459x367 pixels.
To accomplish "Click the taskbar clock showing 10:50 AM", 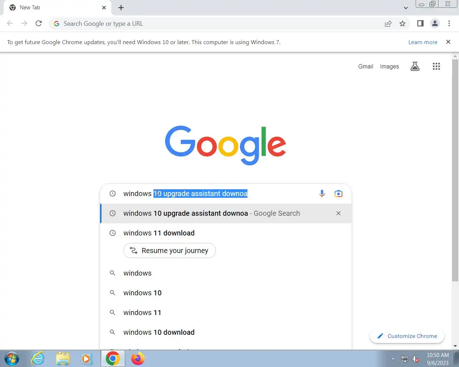I will click(437, 359).
